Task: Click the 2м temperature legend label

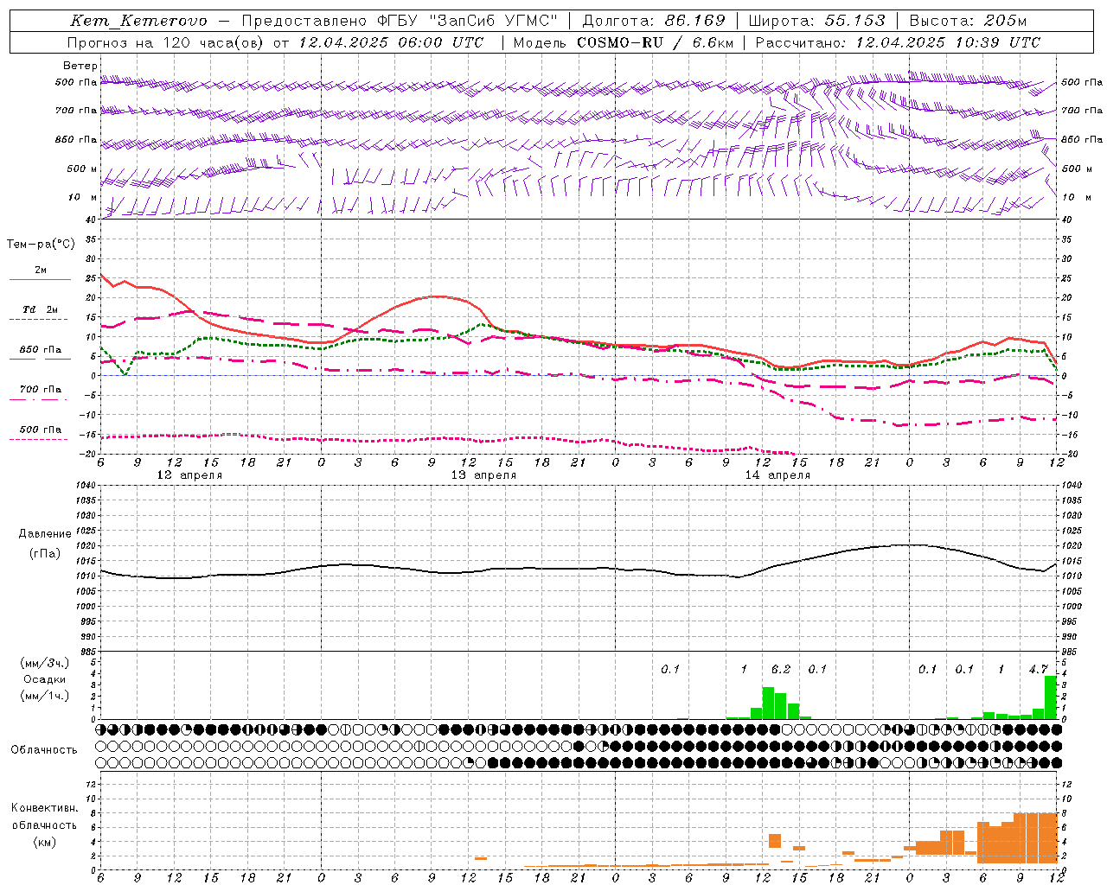Action: [x=41, y=270]
